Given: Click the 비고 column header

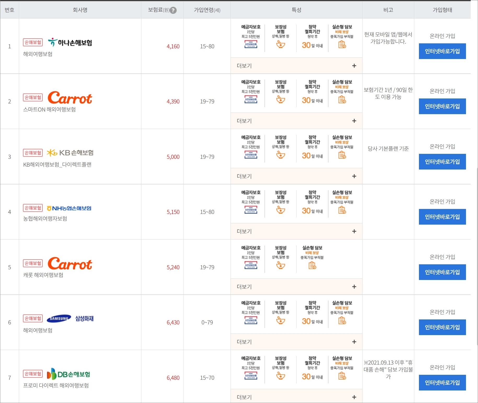Looking at the screenshot, I should pyautogui.click(x=388, y=10).
